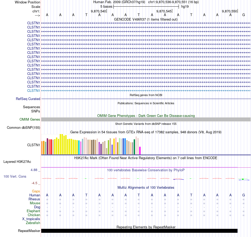This screenshot has height=237, width=251.
Task: Click position marker 9,870,540 on the ruler
Action: point(99,11)
